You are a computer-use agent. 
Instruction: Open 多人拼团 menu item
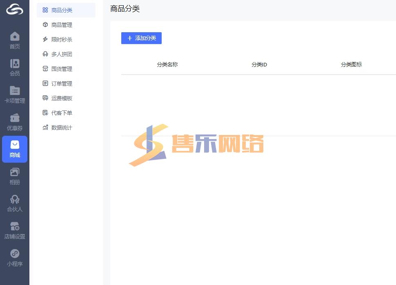(66, 54)
